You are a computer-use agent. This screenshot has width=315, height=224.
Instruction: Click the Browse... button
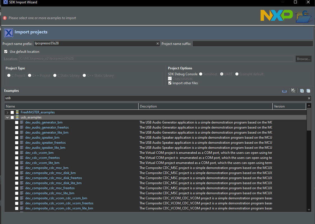(303, 59)
